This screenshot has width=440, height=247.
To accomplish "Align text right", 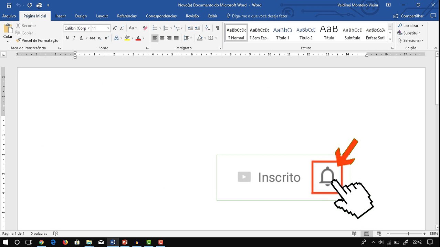I will (169, 38).
